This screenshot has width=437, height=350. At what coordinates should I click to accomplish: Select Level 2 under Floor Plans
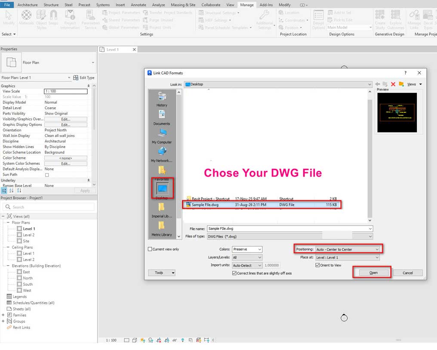click(x=29, y=235)
